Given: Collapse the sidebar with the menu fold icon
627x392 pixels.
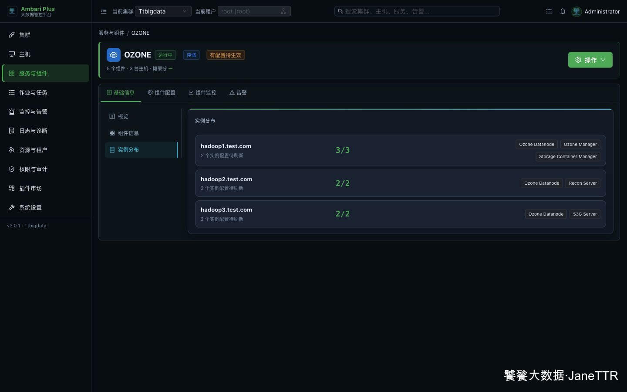Looking at the screenshot, I should pos(104,11).
